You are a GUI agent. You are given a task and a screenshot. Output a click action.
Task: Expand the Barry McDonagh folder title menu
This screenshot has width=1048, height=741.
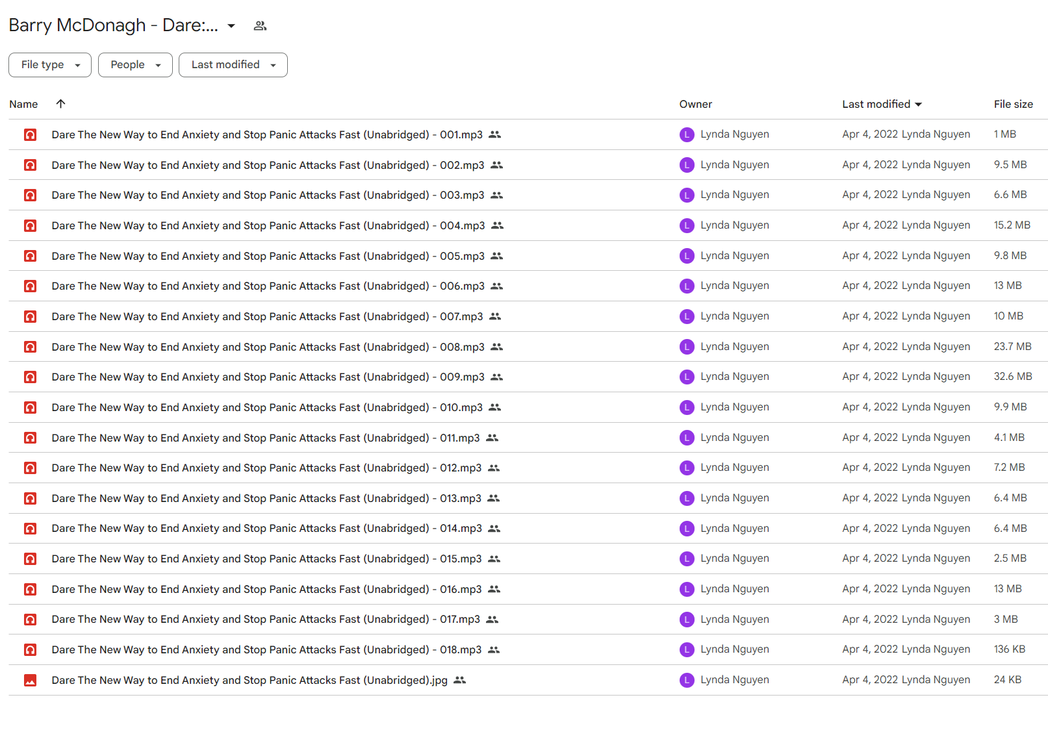point(231,26)
